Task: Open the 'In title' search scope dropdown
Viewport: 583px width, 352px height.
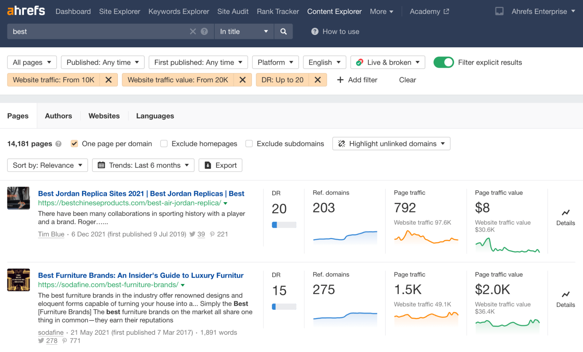Action: (244, 31)
